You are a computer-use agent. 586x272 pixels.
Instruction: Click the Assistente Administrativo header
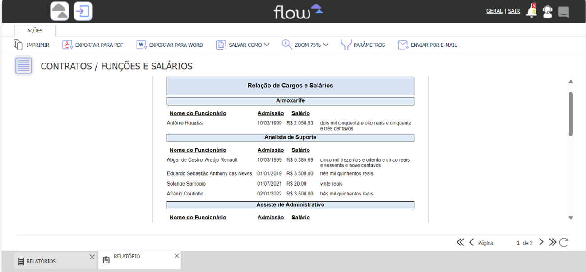click(290, 205)
